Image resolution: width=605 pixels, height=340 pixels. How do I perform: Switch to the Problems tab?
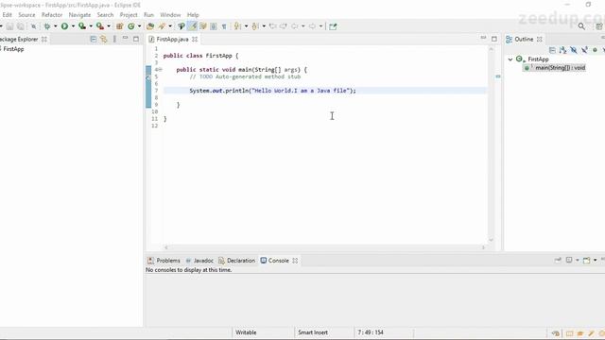point(164,261)
